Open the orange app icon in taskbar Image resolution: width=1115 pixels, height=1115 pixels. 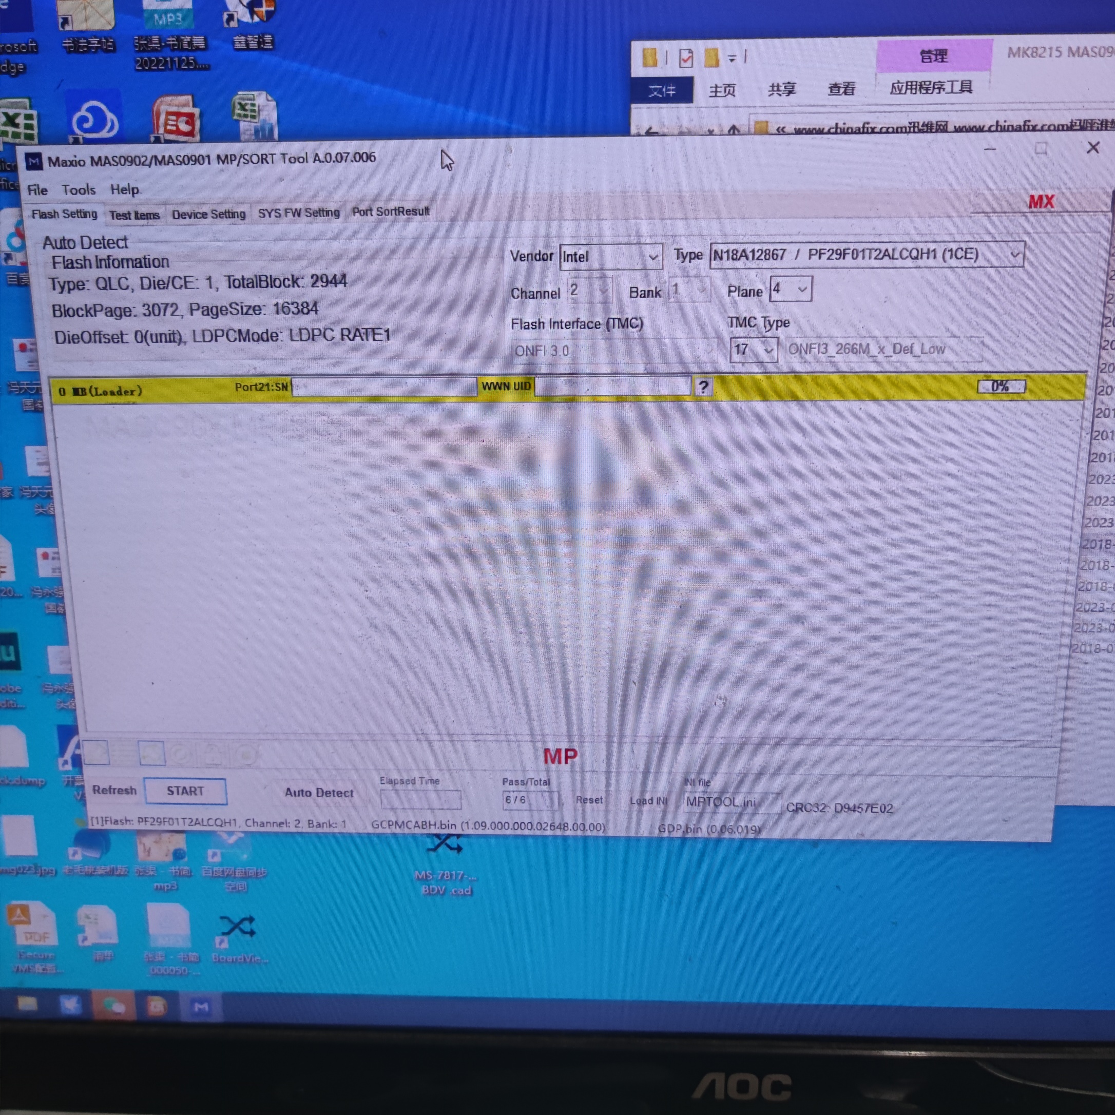tap(157, 1007)
